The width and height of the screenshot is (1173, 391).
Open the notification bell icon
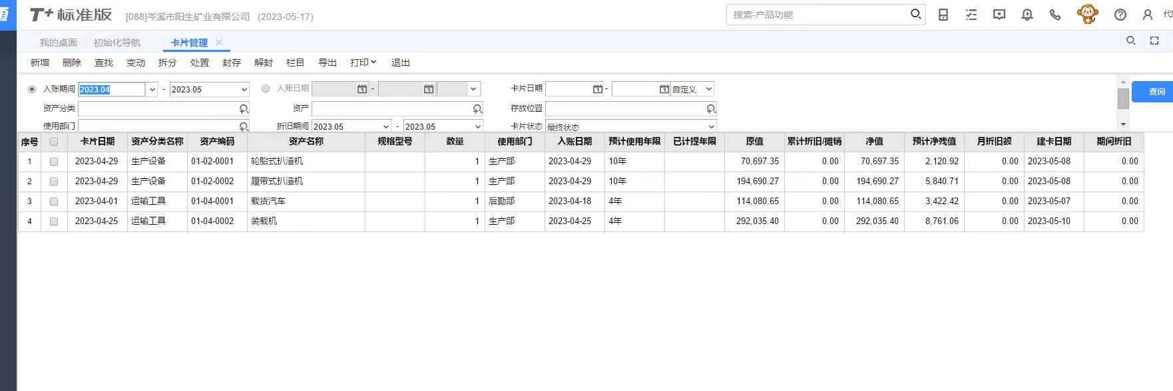(x=1027, y=15)
